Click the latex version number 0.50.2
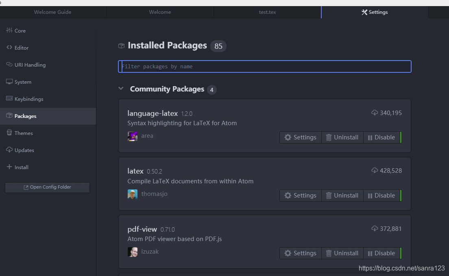Viewport: 449px width, 276px height. [155, 172]
